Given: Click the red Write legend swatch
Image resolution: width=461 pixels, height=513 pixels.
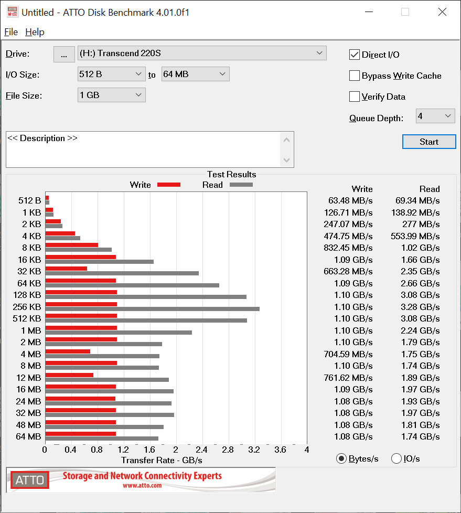Looking at the screenshot, I should click(169, 185).
